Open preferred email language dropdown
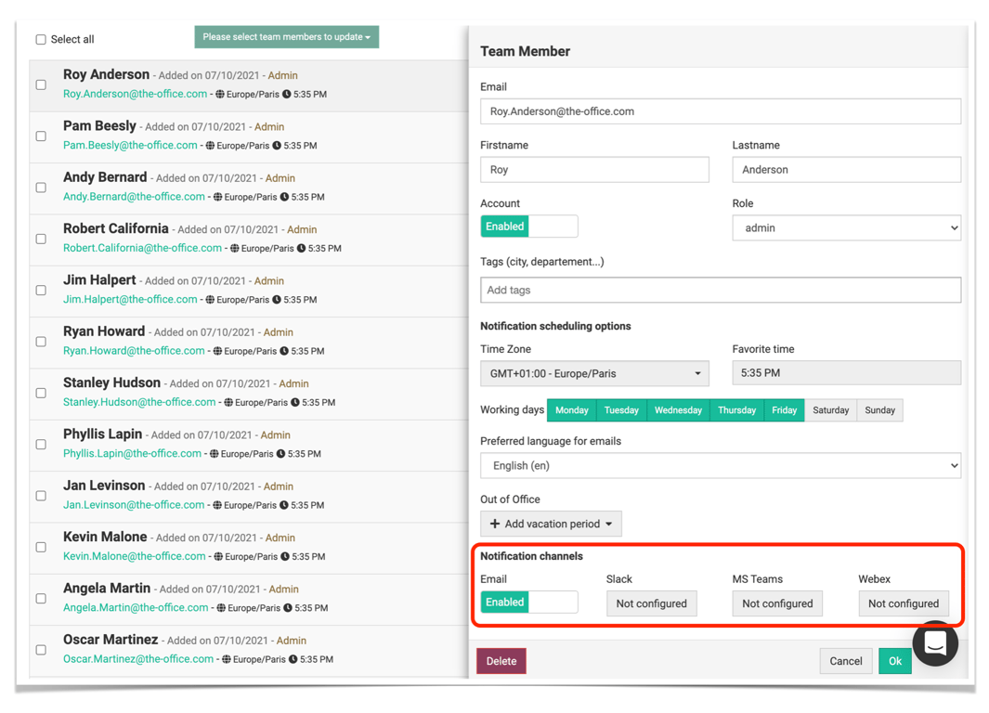This screenshot has width=989, height=713. [720, 466]
